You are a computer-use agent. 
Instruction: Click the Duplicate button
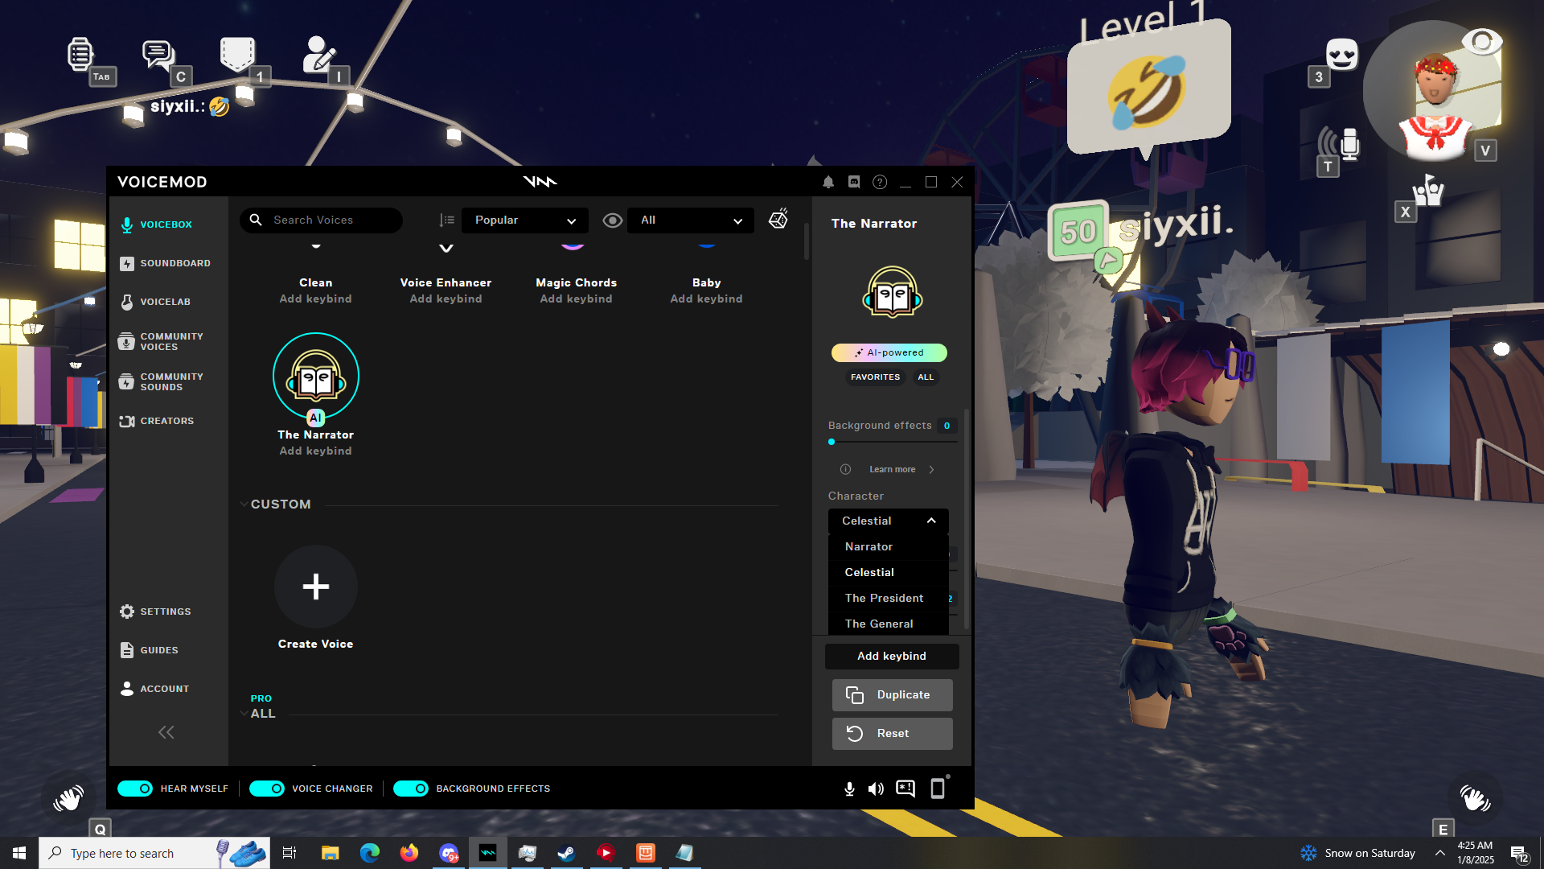click(892, 695)
